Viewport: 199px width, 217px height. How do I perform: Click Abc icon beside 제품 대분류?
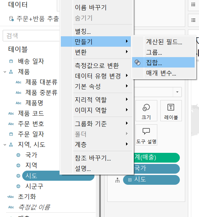(18, 82)
